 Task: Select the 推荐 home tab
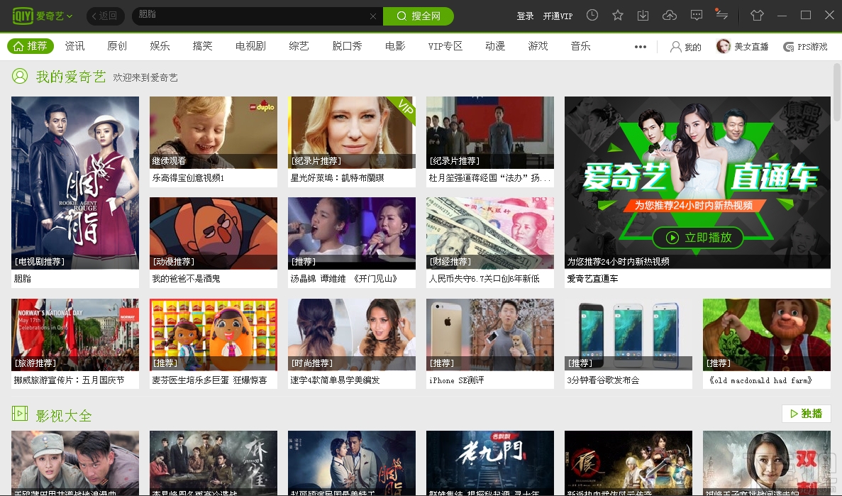[31, 46]
